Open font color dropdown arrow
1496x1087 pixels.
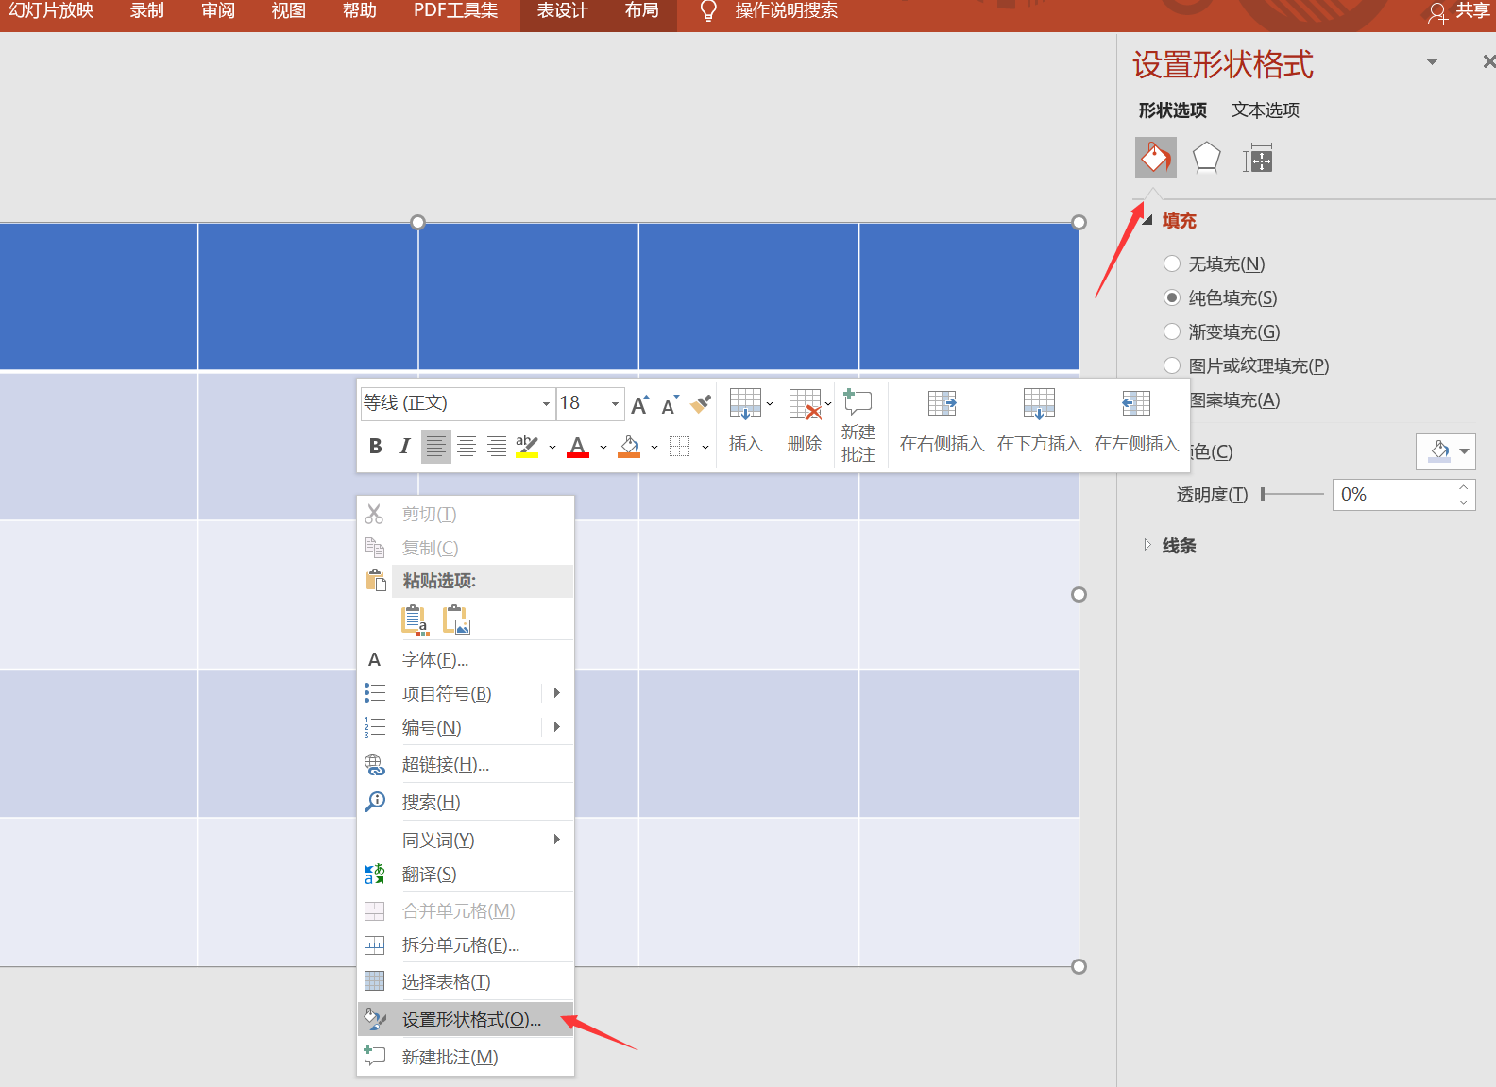[603, 447]
